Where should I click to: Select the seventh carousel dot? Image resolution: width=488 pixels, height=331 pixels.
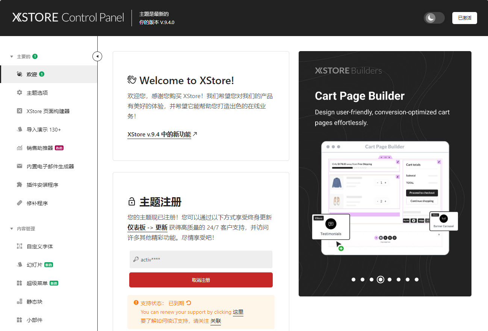point(408,279)
